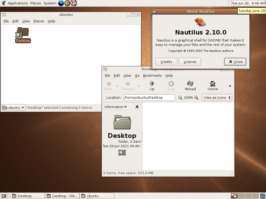Navigate up to the parent folder

tap(152, 86)
